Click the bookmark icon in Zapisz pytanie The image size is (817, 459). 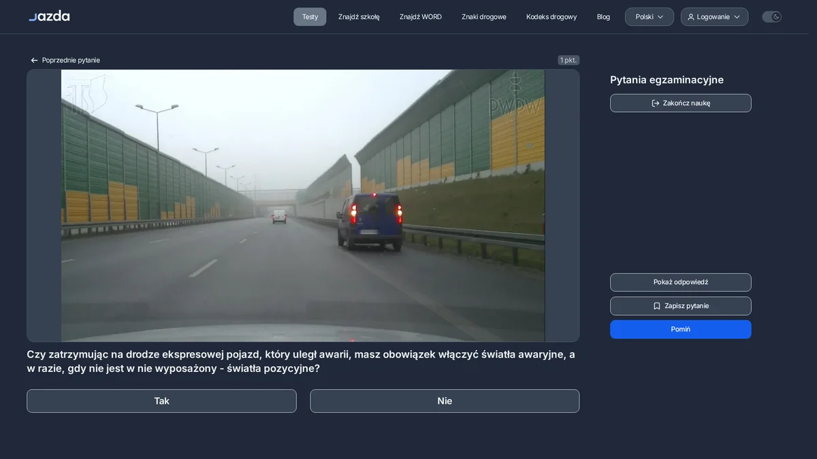point(657,306)
